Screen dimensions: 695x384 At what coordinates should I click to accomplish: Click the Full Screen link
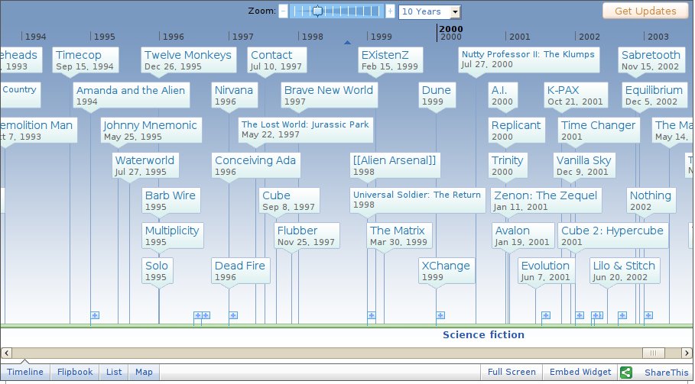pyautogui.click(x=512, y=372)
